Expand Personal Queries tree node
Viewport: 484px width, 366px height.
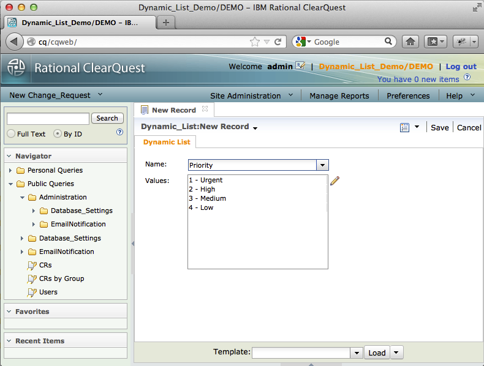tap(10, 170)
